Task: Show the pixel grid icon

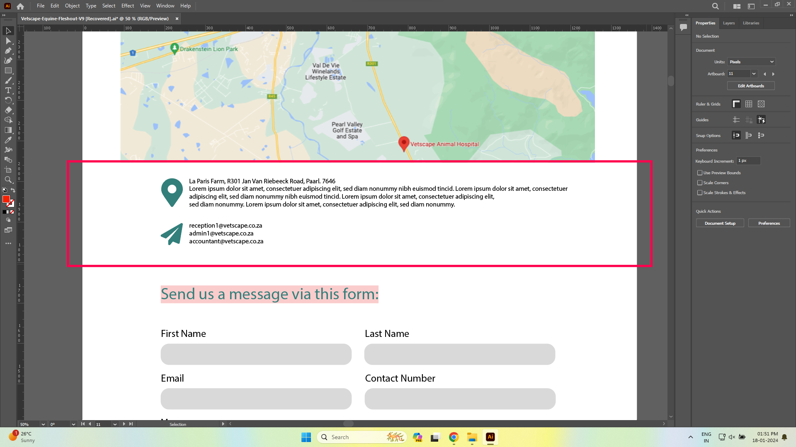Action: tap(761, 104)
